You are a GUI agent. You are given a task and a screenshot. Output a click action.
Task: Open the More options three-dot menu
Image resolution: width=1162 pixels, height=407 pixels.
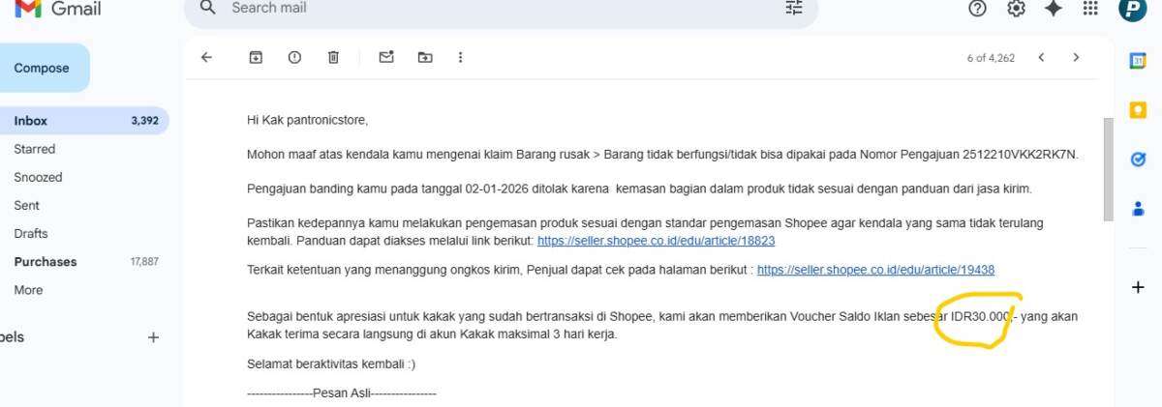pyautogui.click(x=460, y=57)
